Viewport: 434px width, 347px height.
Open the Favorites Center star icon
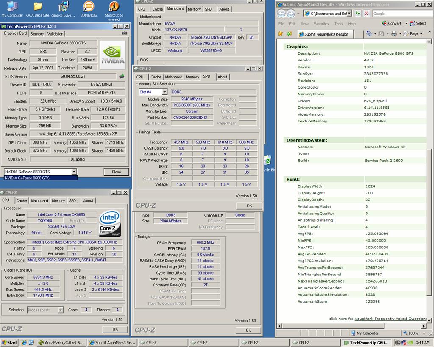[x=281, y=33]
